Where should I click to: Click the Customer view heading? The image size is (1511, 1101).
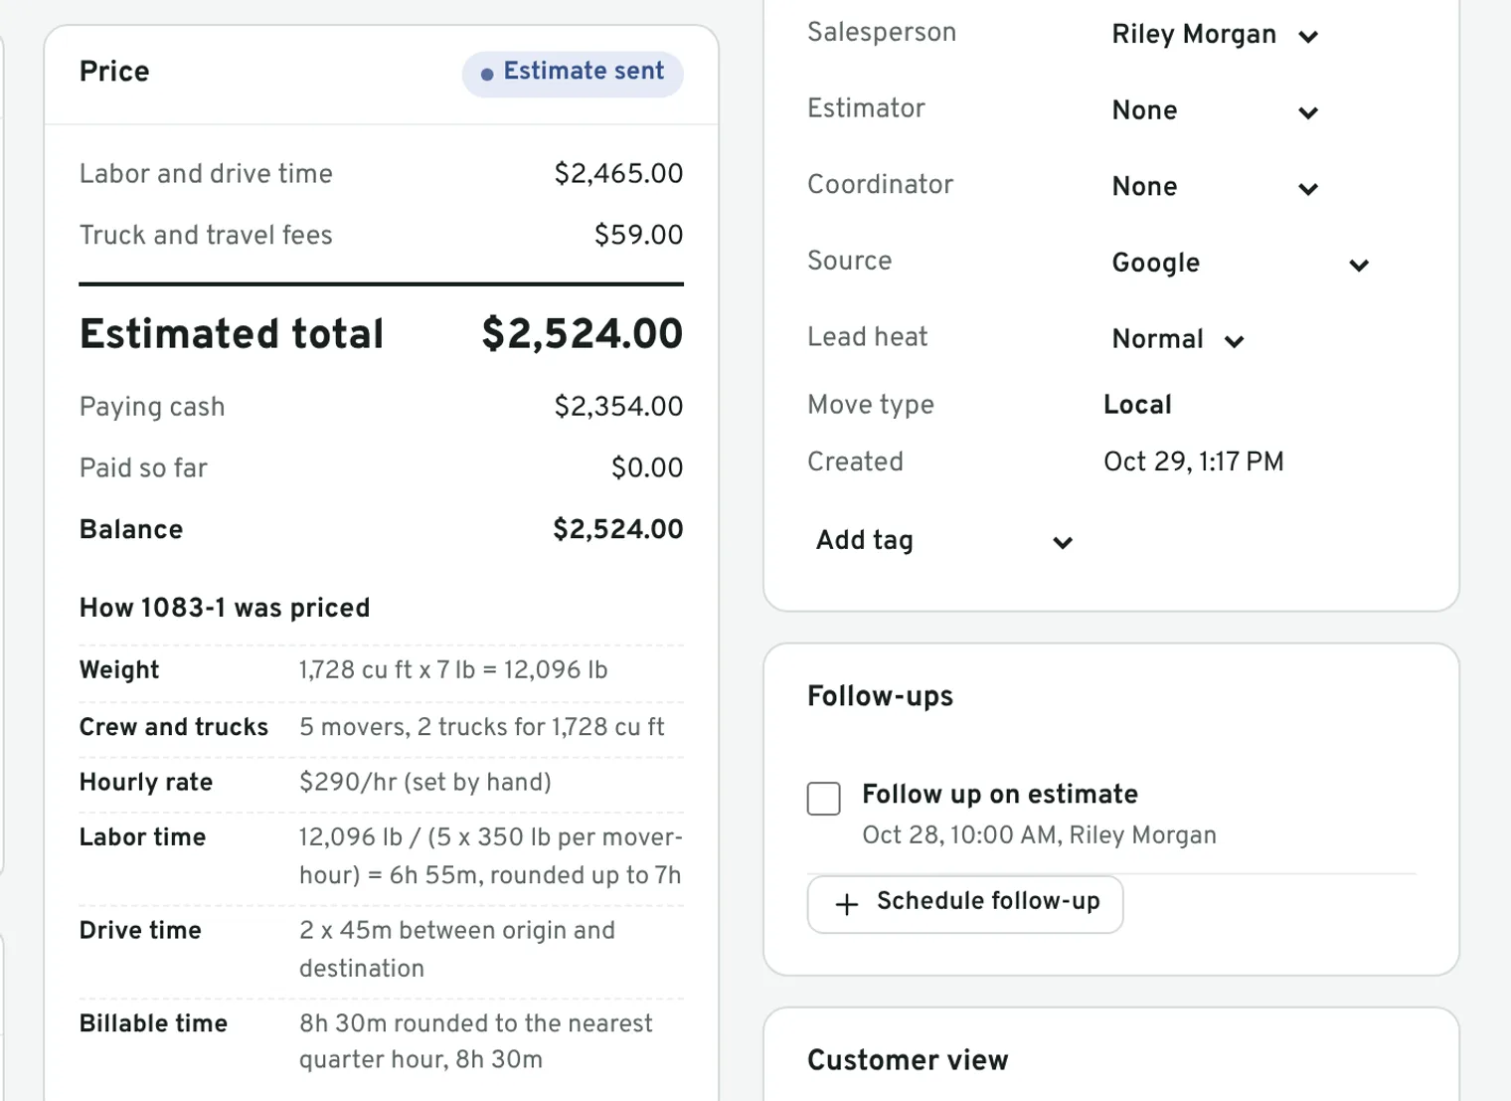(908, 1060)
